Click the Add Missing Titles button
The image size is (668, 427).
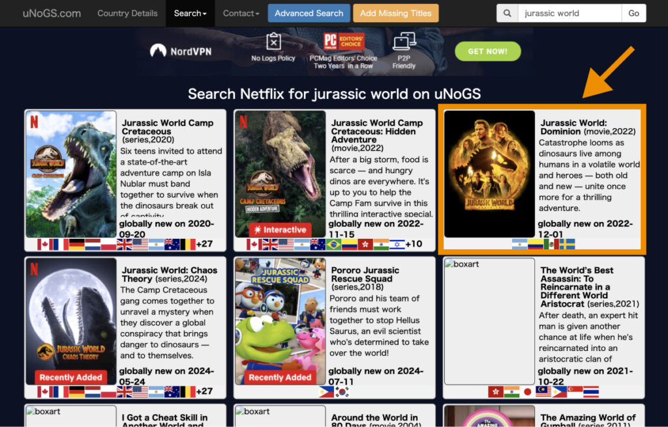coord(396,13)
